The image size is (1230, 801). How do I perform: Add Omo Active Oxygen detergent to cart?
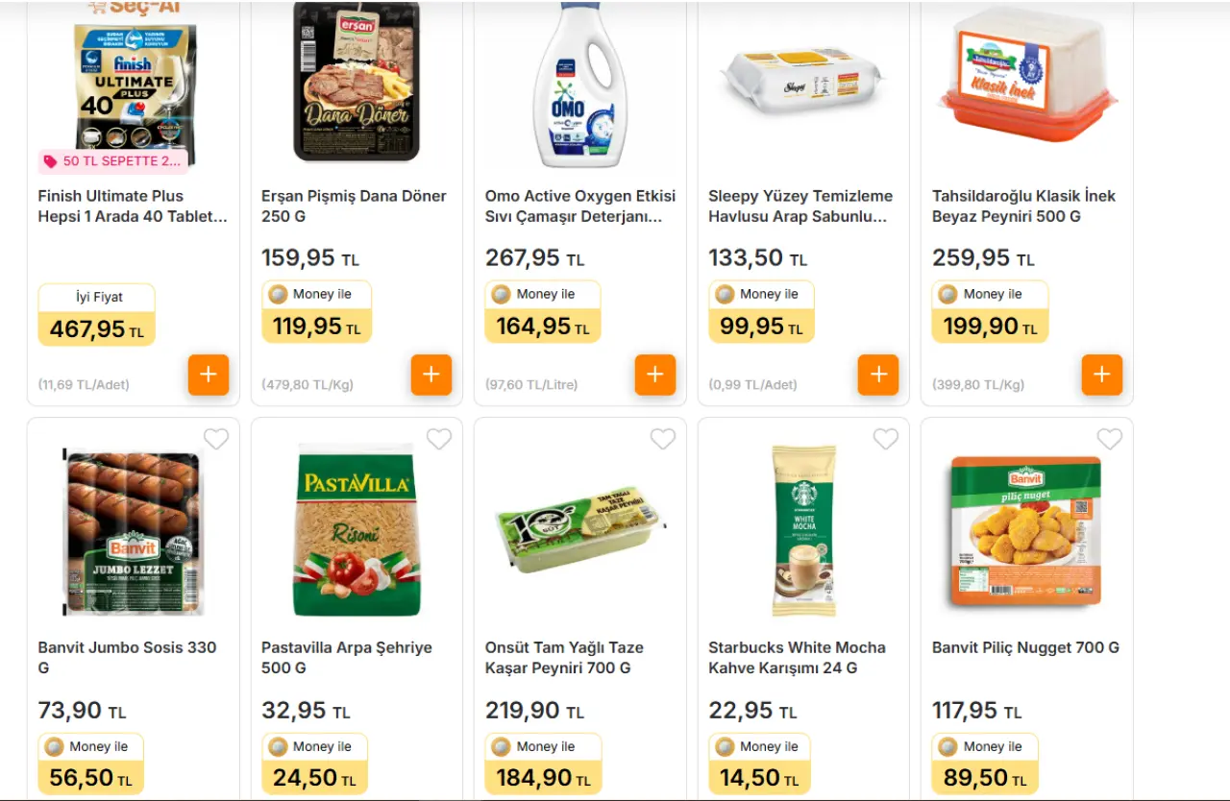pos(655,375)
